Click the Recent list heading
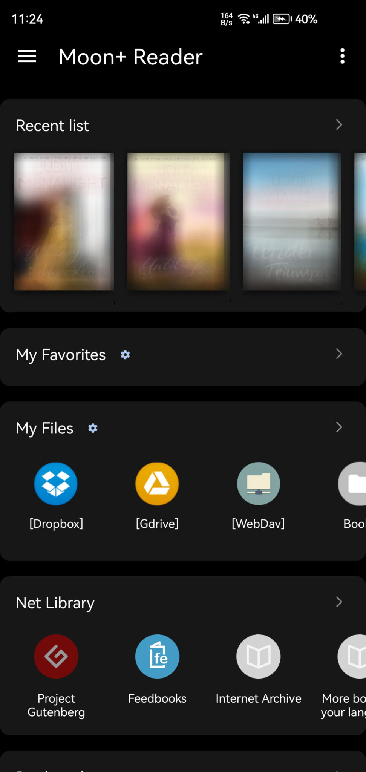This screenshot has width=366, height=772. pos(52,126)
